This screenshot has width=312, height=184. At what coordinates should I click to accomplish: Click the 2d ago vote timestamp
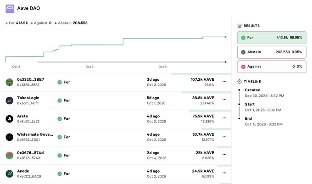[x=153, y=153]
